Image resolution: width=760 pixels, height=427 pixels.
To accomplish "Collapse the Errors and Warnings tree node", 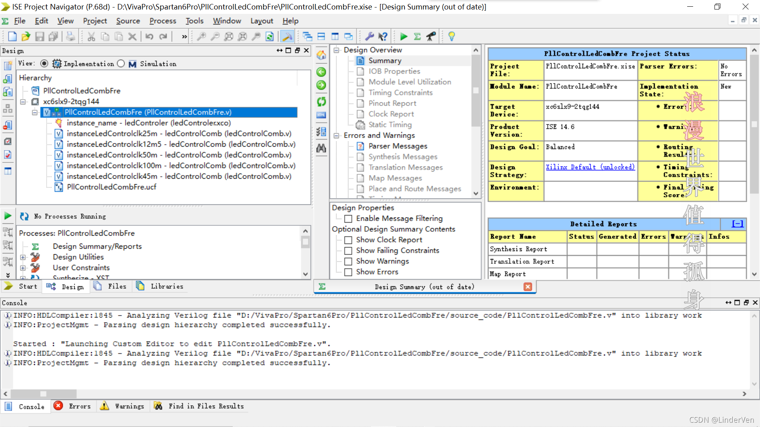I will click(336, 136).
